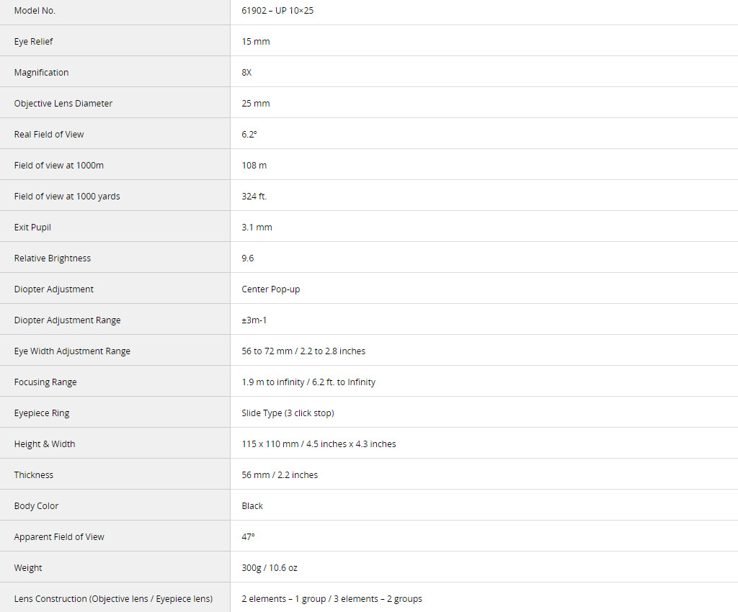The image size is (738, 612).
Task: Click the 'Focusing Range' row label
Action: click(x=45, y=382)
